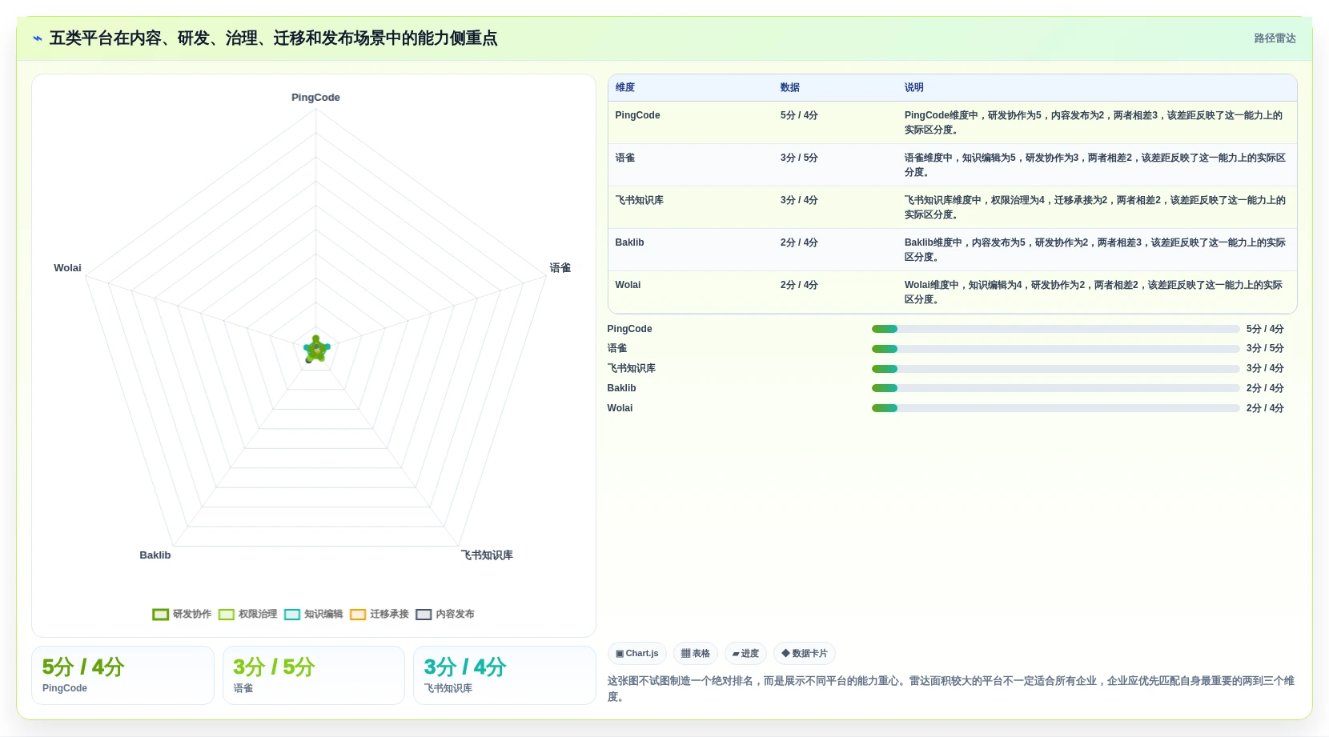Click the Wolai progress bar
Viewport: 1329px width, 737px height.
click(x=1055, y=408)
